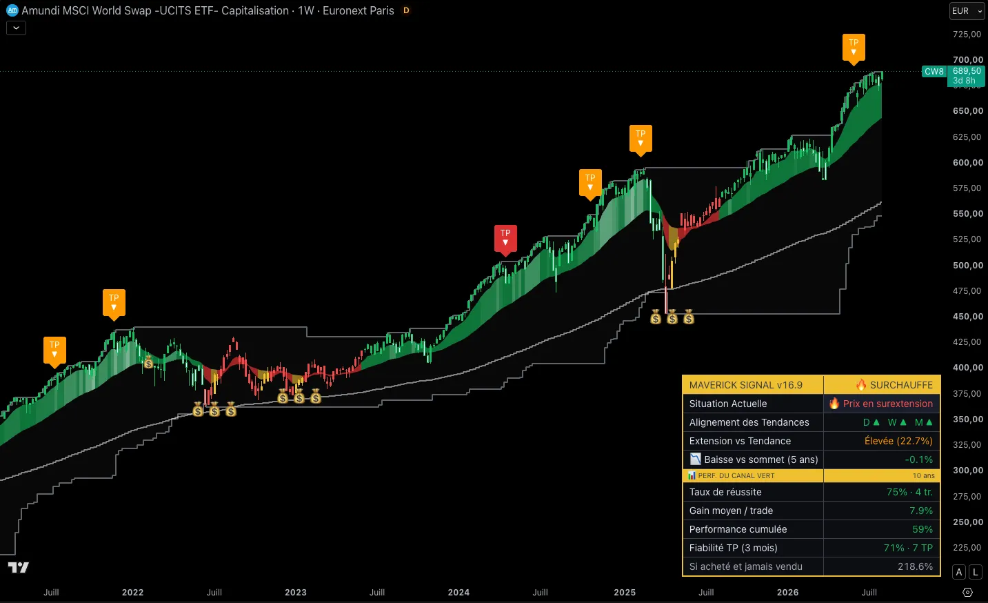Toggle logarithmic scale L button
988x603 pixels.
975,572
